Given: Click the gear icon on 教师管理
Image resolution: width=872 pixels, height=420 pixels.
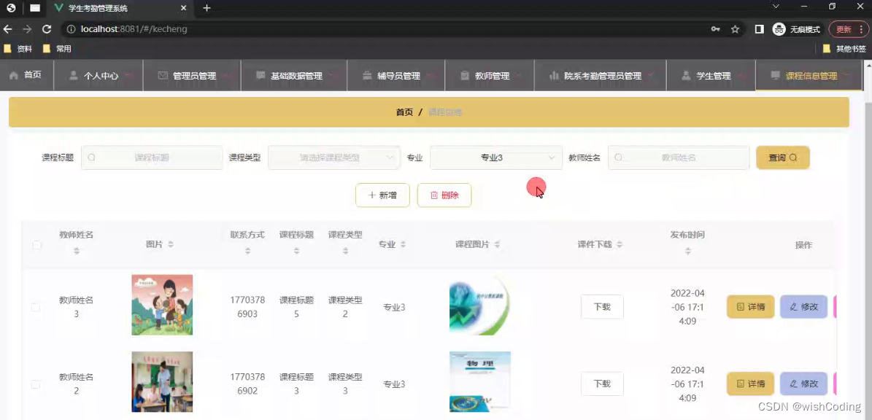Looking at the screenshot, I should tap(465, 75).
